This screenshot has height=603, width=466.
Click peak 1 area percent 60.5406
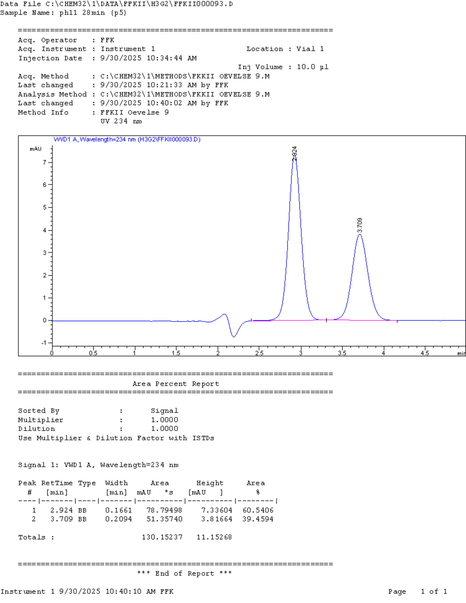point(258,510)
